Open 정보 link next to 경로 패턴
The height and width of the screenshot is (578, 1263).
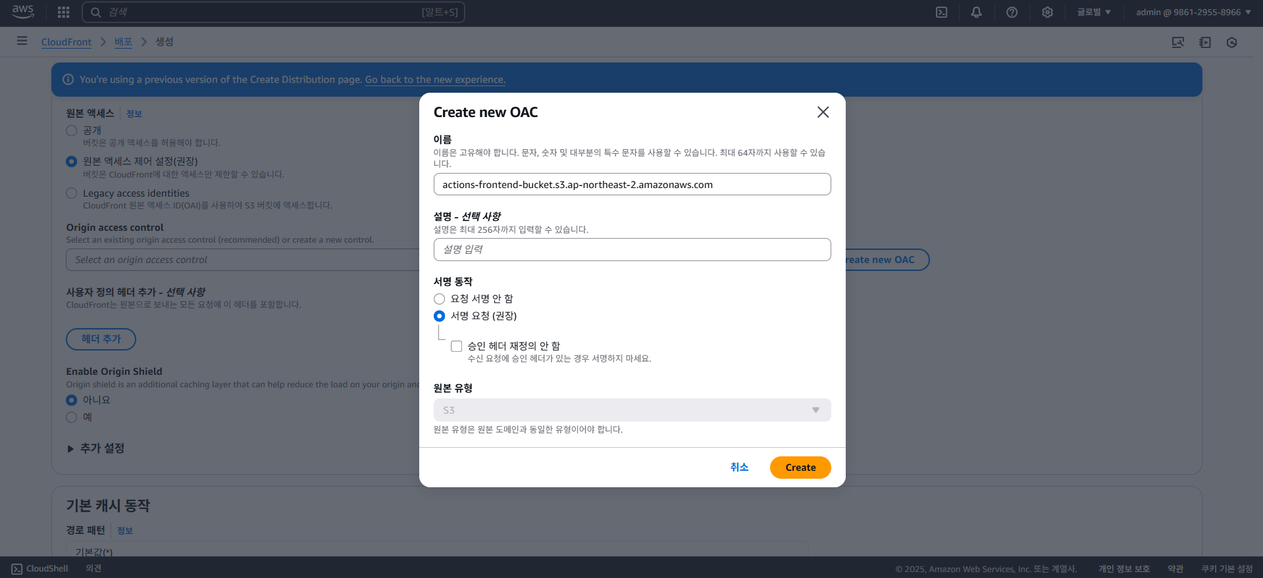pyautogui.click(x=125, y=531)
